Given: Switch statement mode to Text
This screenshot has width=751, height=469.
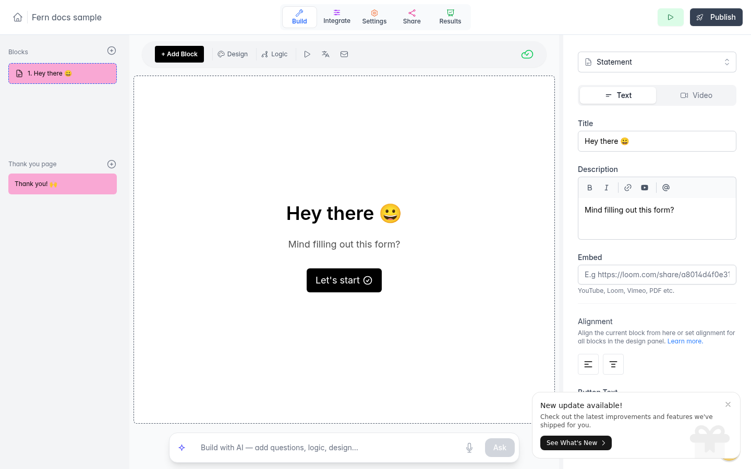Looking at the screenshot, I should pyautogui.click(x=618, y=95).
